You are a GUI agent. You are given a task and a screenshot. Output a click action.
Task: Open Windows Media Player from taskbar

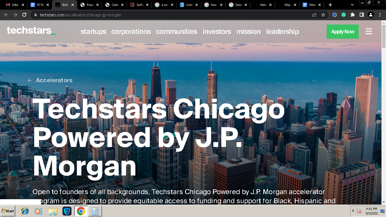pyautogui.click(x=38, y=211)
